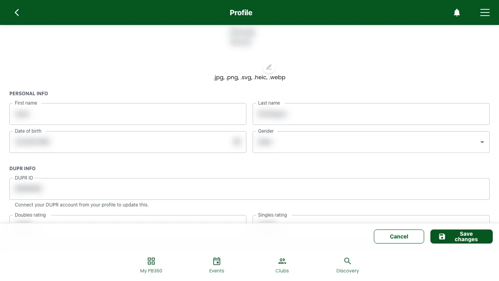Click the 'Connect your DUPR account' hint text
Viewport: 499px width, 281px height.
pyautogui.click(x=82, y=205)
